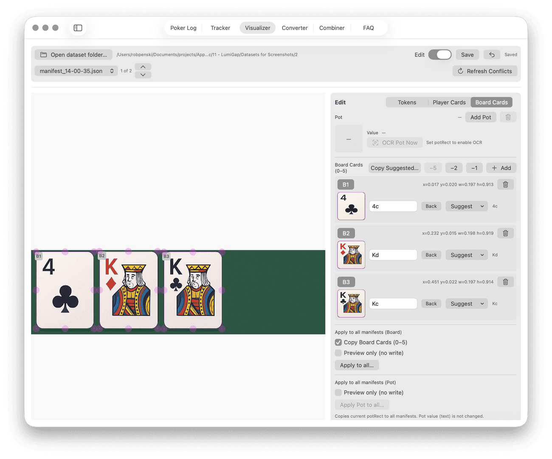Click the + Add board card button

click(x=501, y=168)
